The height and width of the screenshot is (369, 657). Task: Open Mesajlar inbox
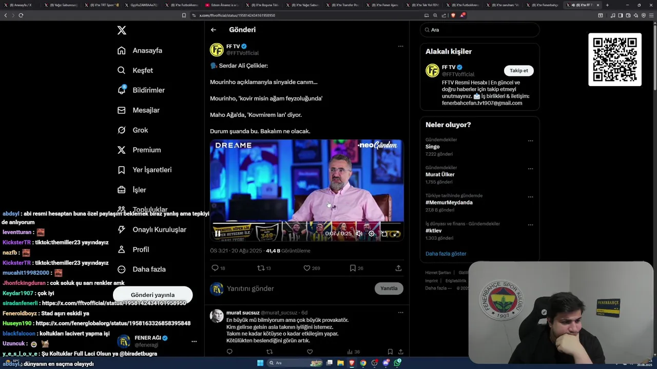(x=139, y=110)
